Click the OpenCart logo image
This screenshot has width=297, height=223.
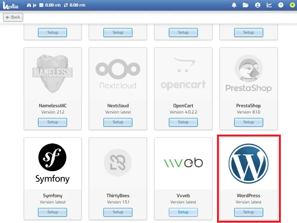(x=183, y=74)
